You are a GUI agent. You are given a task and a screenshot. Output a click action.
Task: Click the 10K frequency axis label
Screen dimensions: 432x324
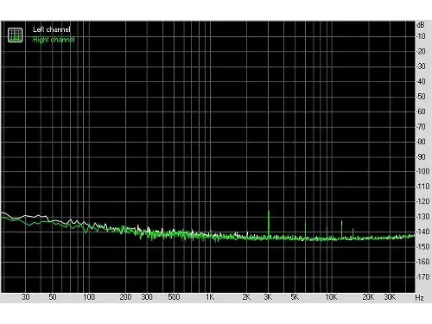(331, 297)
